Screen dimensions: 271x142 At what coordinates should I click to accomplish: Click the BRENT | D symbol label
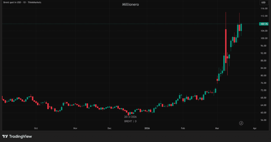click(130, 121)
